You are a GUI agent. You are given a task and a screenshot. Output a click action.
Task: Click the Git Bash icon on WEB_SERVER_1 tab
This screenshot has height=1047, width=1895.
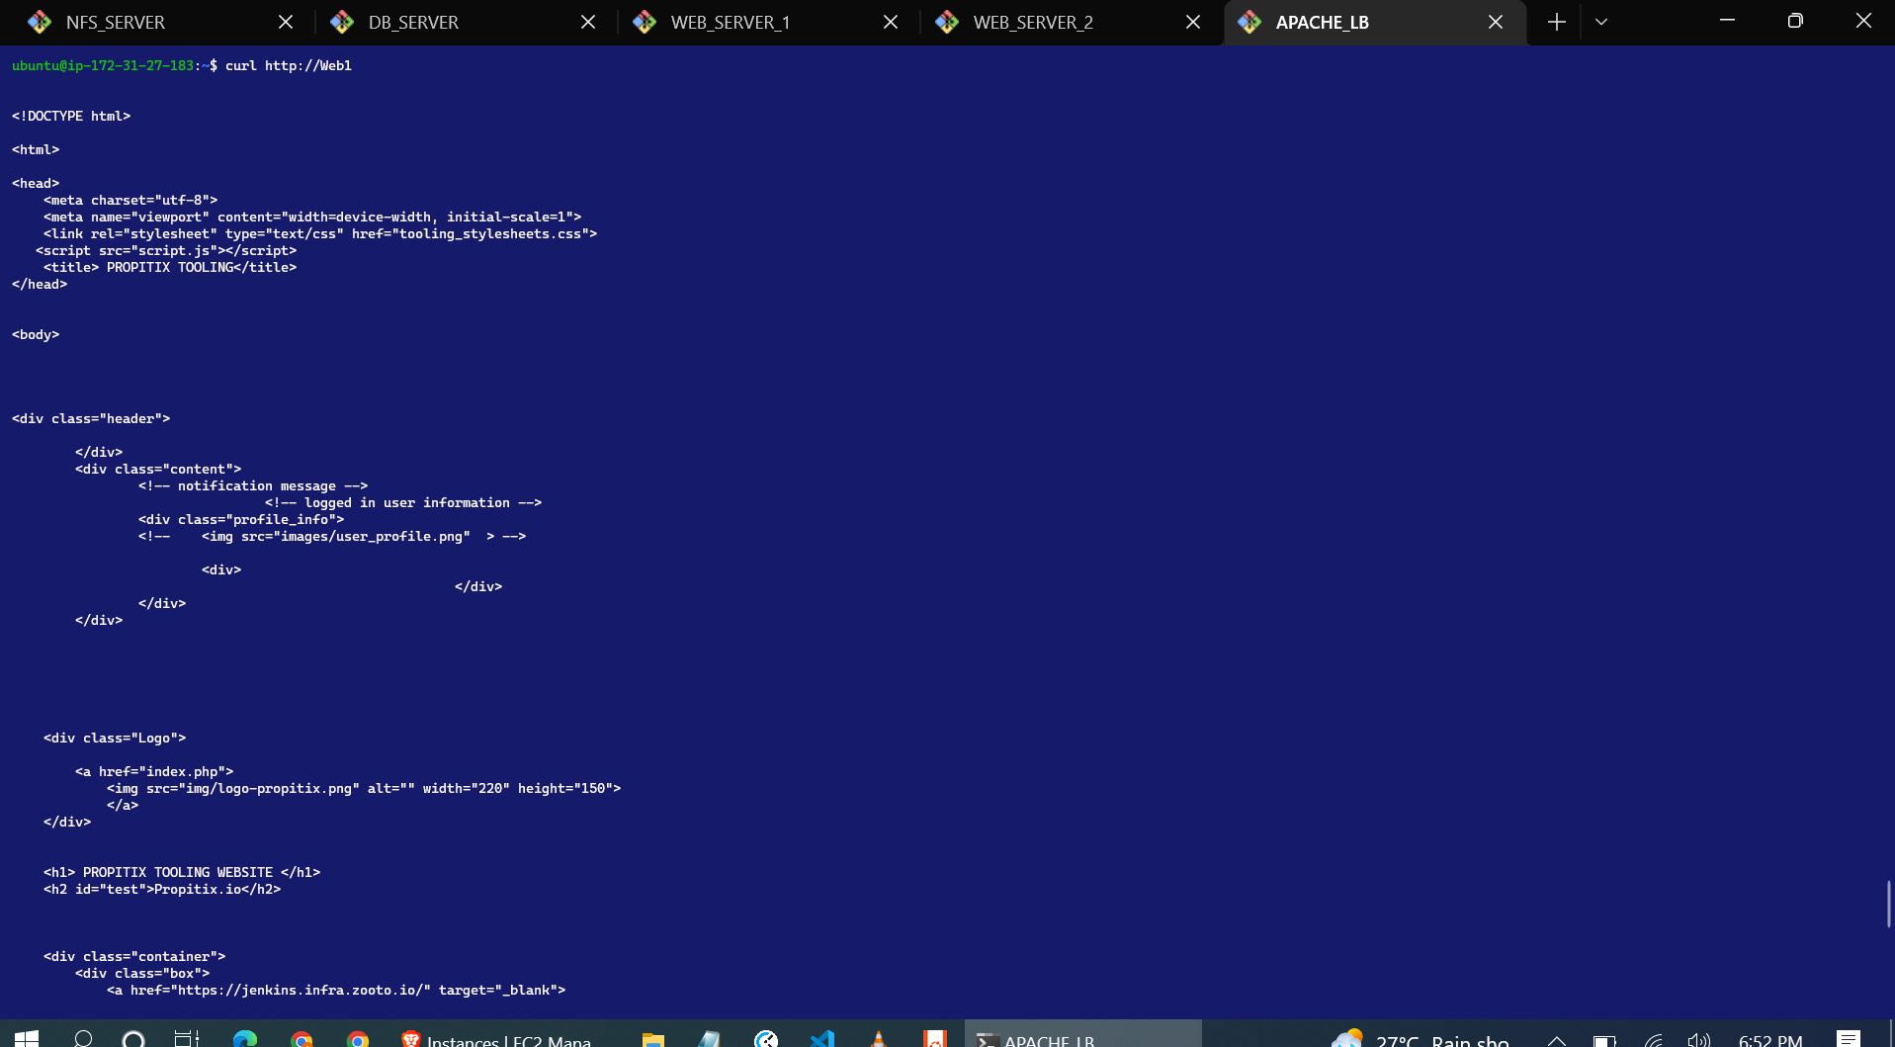click(645, 22)
